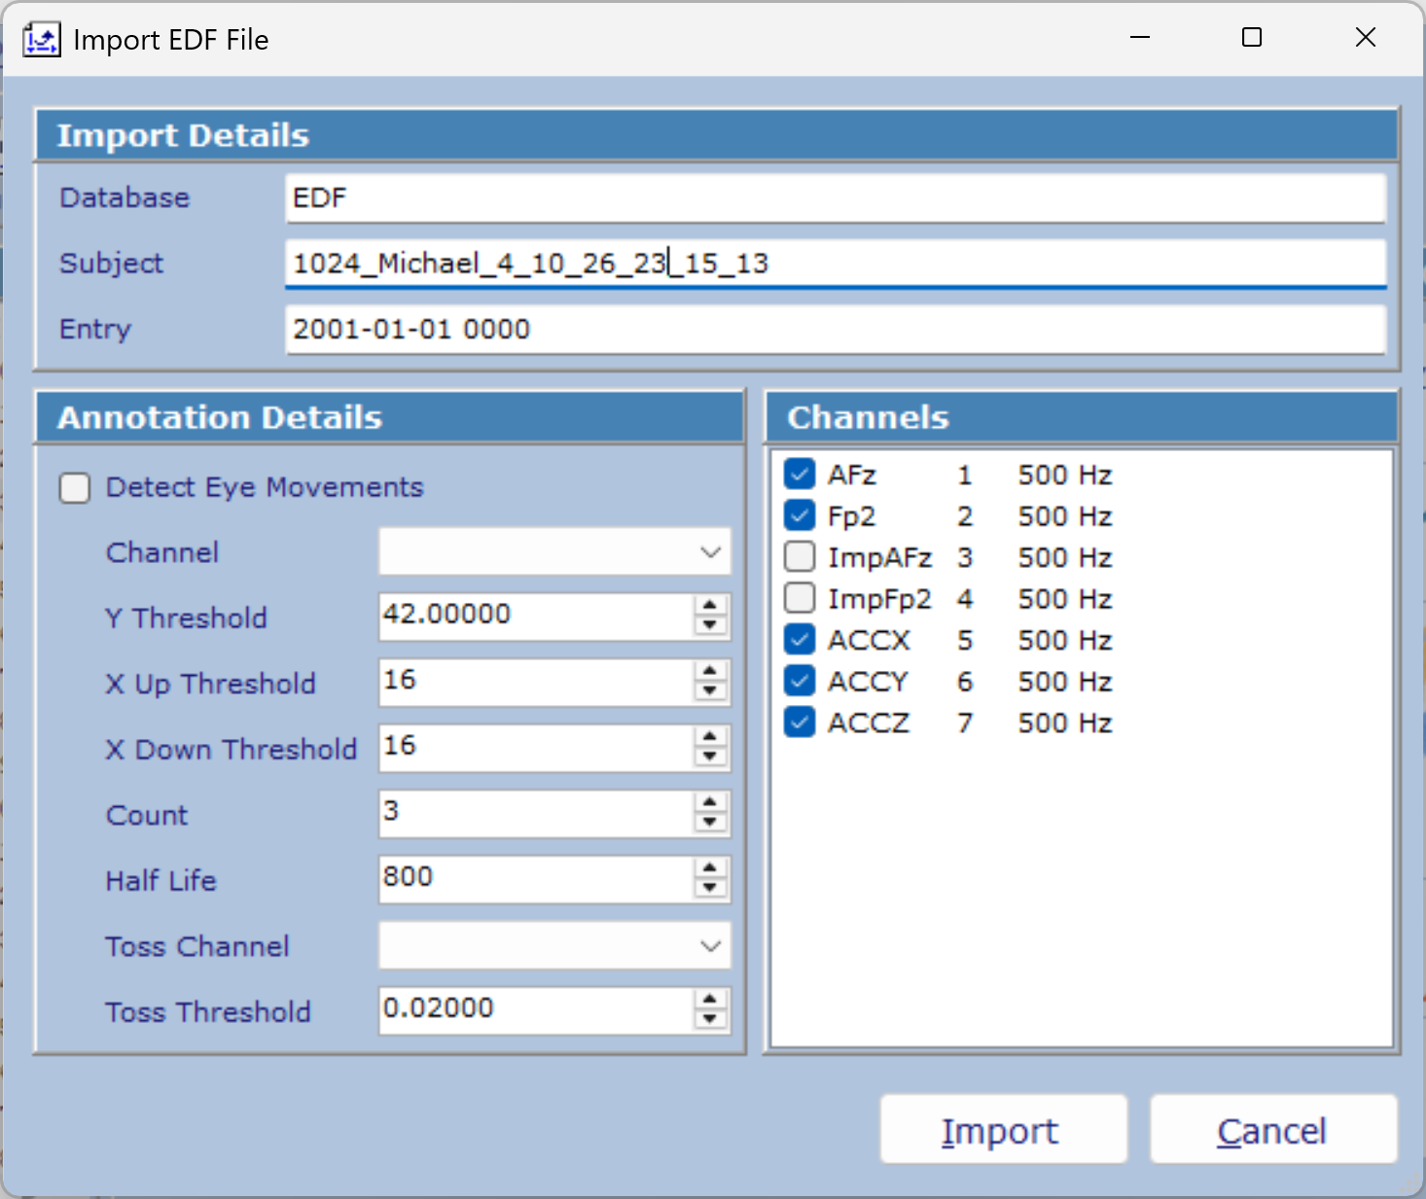This screenshot has height=1199, width=1426.
Task: Increase X Down Threshold value
Action: (x=711, y=737)
